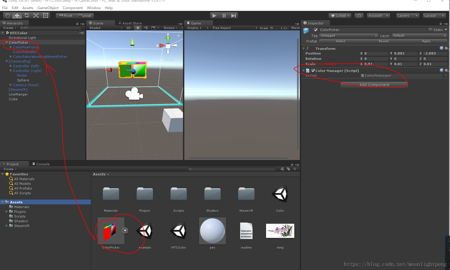Open scene effects image icon
Screen dimensions: 450x270
153,28
